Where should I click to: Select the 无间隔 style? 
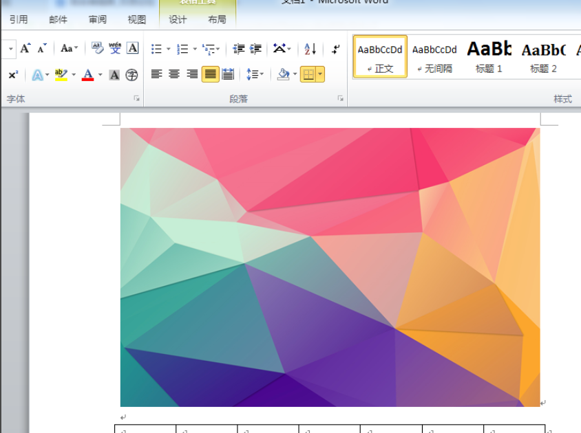coord(434,56)
